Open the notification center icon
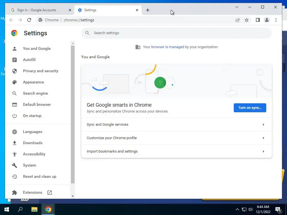Image resolution: width=287 pixels, height=215 pixels. tap(278, 210)
